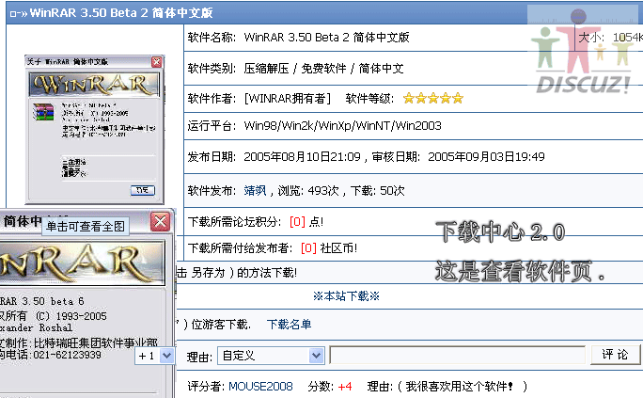Screen dimensions: 643x398
Task: Click the WinRAR banner in enlarged preview
Action: pos(82,263)
